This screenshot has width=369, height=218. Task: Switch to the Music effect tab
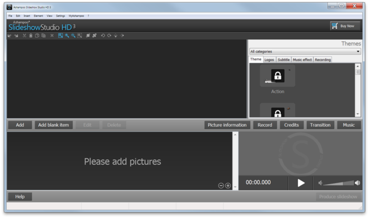tap(302, 60)
